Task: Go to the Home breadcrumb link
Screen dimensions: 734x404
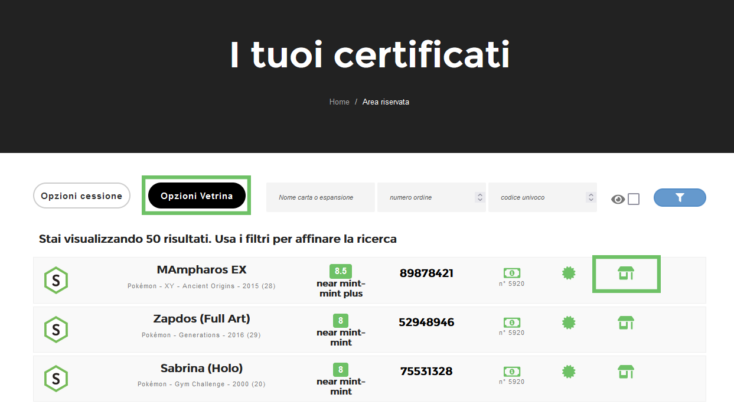Action: [340, 102]
